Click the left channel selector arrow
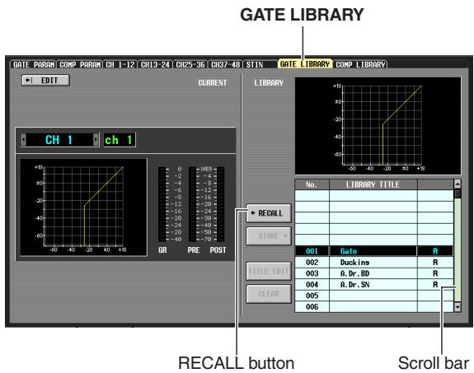Screen dimensions: 474x373 23,140
